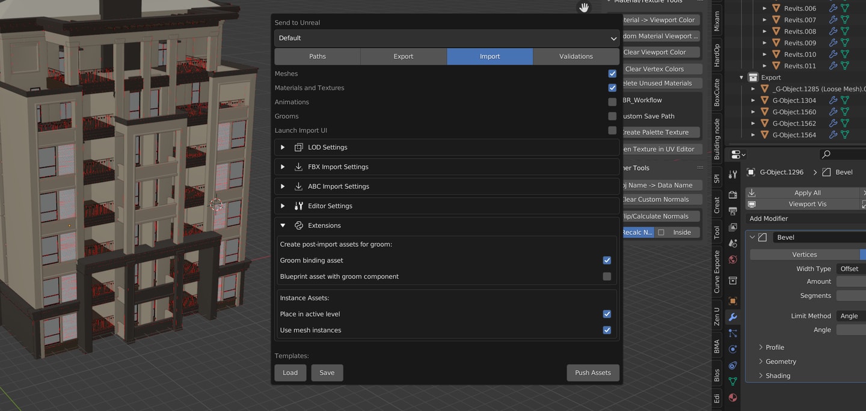The width and height of the screenshot is (866, 411).
Task: Open the Physics properties tab icon
Action: [732, 349]
